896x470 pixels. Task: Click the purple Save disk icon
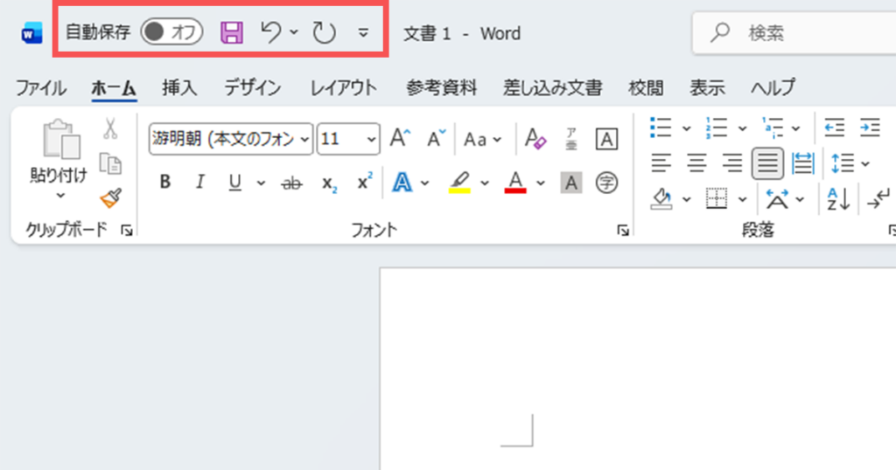pyautogui.click(x=231, y=32)
